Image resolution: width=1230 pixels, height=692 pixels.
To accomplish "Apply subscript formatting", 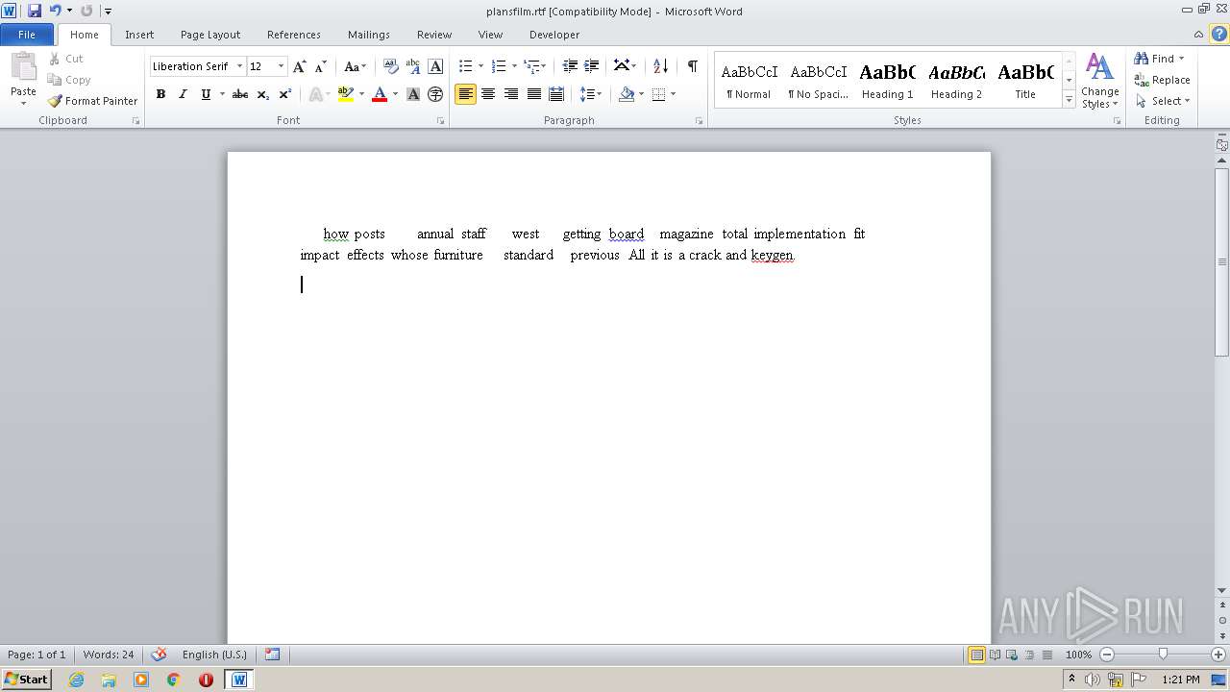I will 263,94.
